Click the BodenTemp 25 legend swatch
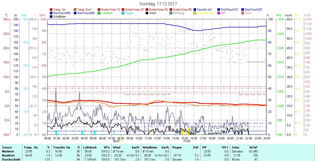Viewport: 315px width, 161px height. [123, 10]
